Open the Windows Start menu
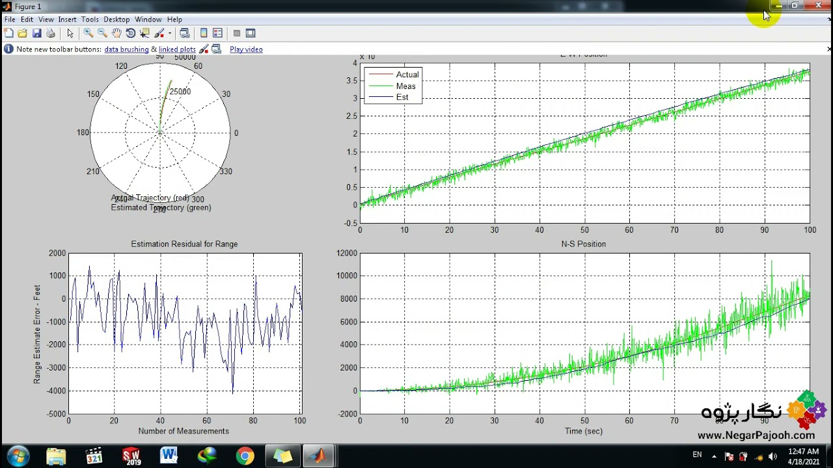 tap(18, 456)
